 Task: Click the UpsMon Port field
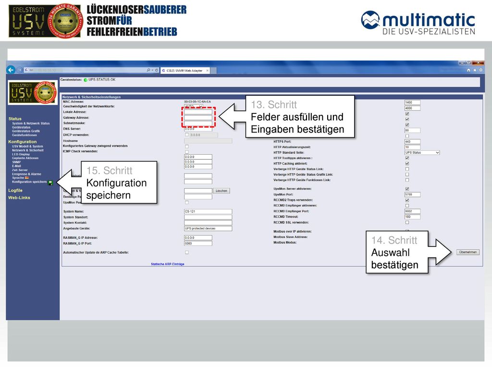[x=412, y=195]
